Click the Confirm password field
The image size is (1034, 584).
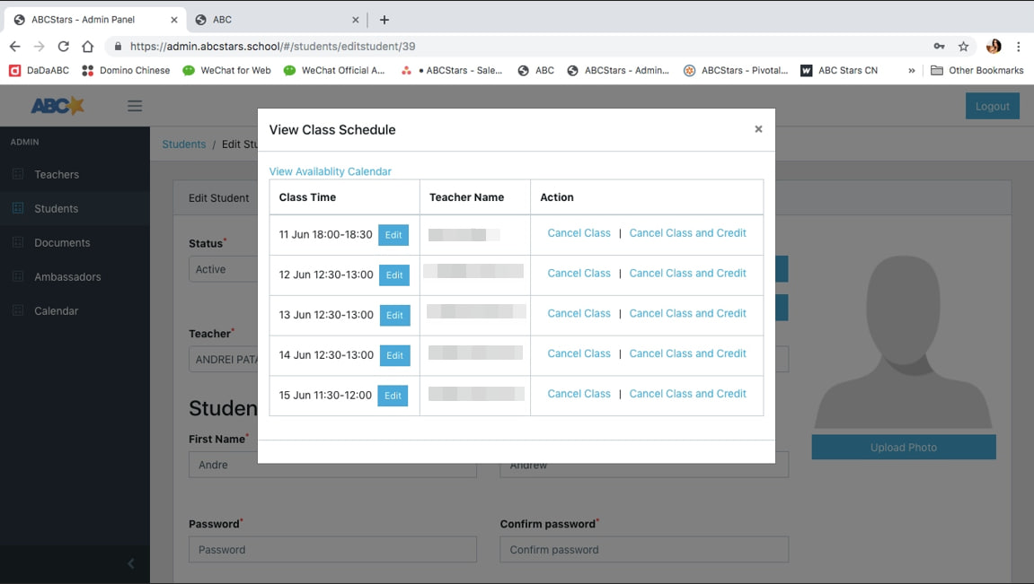pyautogui.click(x=643, y=550)
